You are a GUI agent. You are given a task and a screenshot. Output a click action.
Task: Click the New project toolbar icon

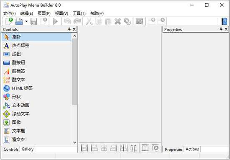(9, 21)
